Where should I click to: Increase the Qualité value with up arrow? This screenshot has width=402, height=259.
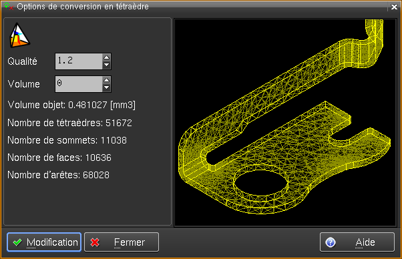(x=106, y=57)
